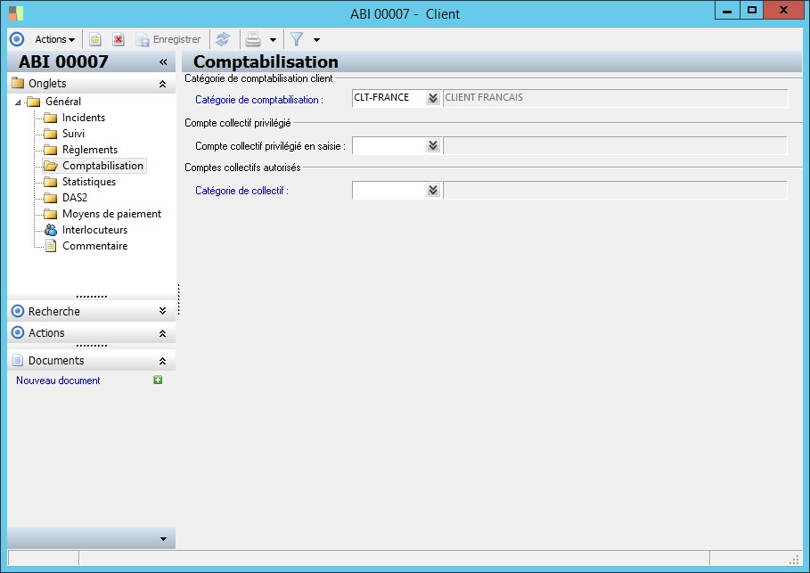Click the Enregistrer save button
Screen dimensions: 810x573
pyautogui.click(x=168, y=39)
